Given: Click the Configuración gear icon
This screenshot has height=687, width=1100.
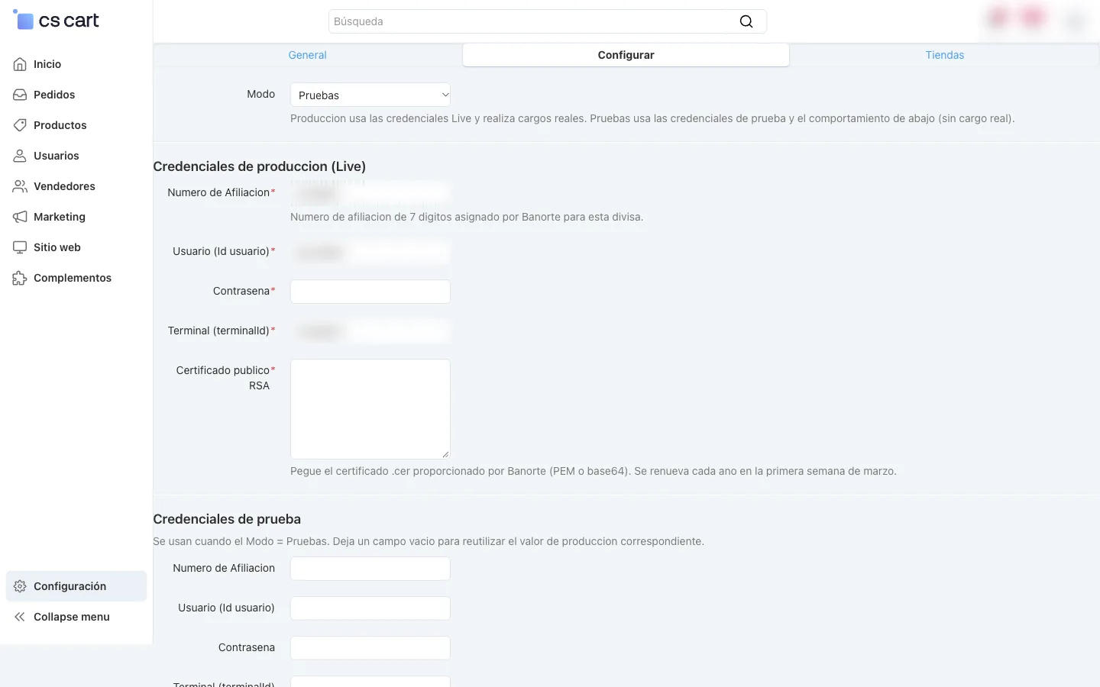Looking at the screenshot, I should coord(20,586).
